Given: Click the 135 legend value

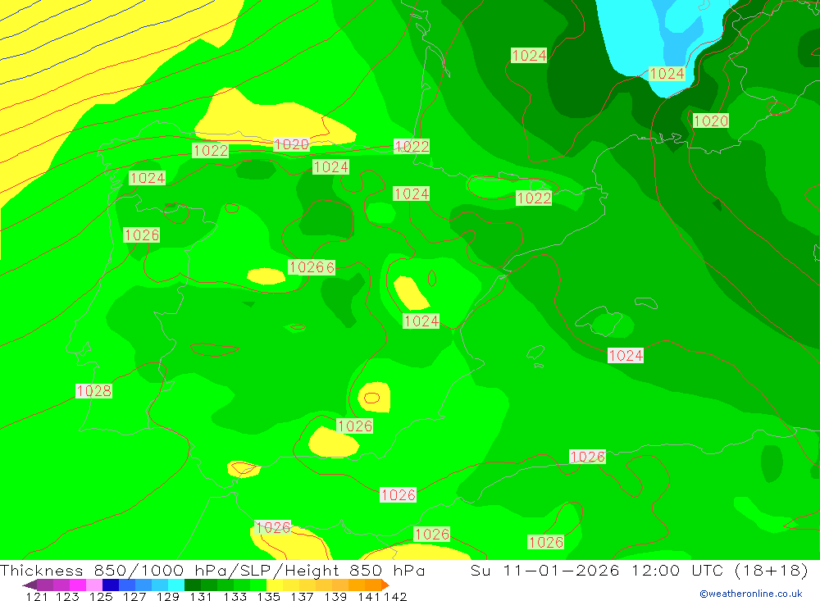Looking at the screenshot, I should [x=269, y=596].
